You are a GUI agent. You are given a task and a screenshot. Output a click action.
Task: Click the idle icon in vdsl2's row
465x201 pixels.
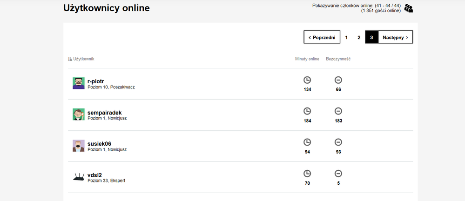[x=338, y=174]
